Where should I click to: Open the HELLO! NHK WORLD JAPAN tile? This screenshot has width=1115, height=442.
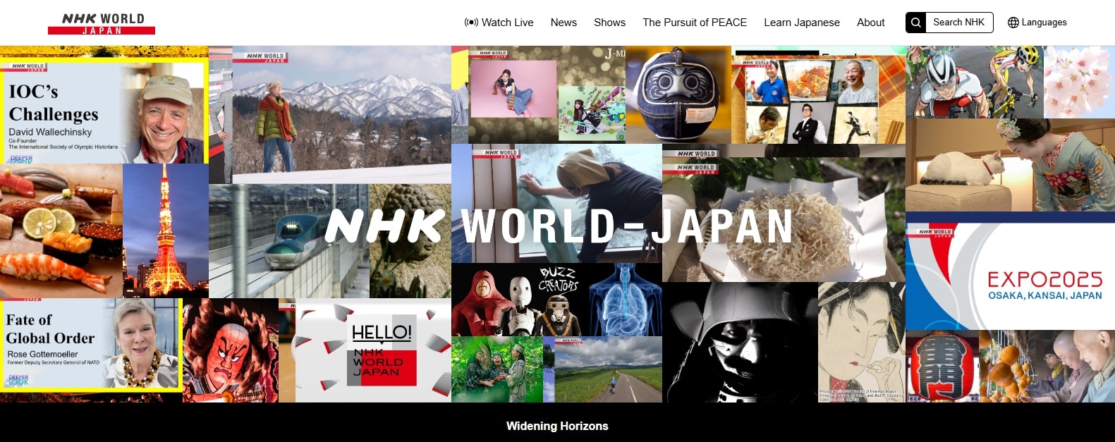pos(372,350)
